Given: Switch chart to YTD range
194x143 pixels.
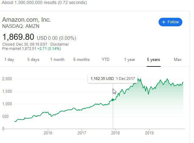Looking at the screenshot, I should pos(105,59).
